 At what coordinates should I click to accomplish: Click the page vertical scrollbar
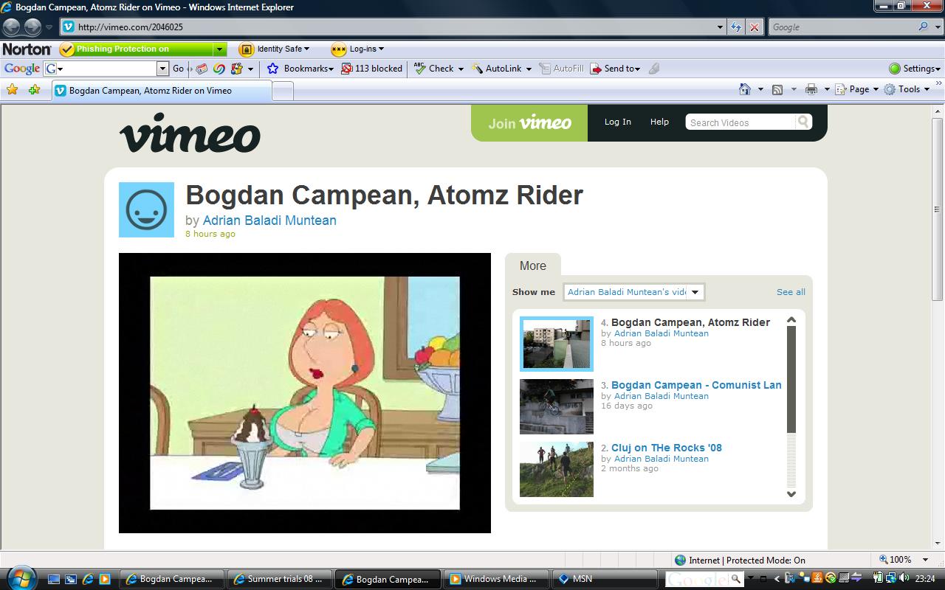[x=938, y=209]
